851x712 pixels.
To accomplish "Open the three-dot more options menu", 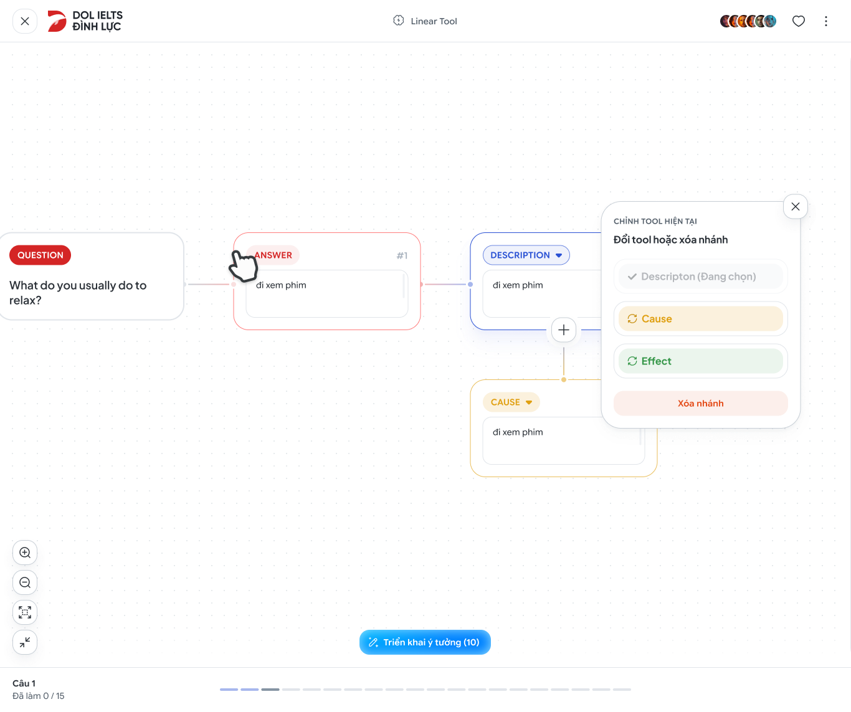I will 826,21.
